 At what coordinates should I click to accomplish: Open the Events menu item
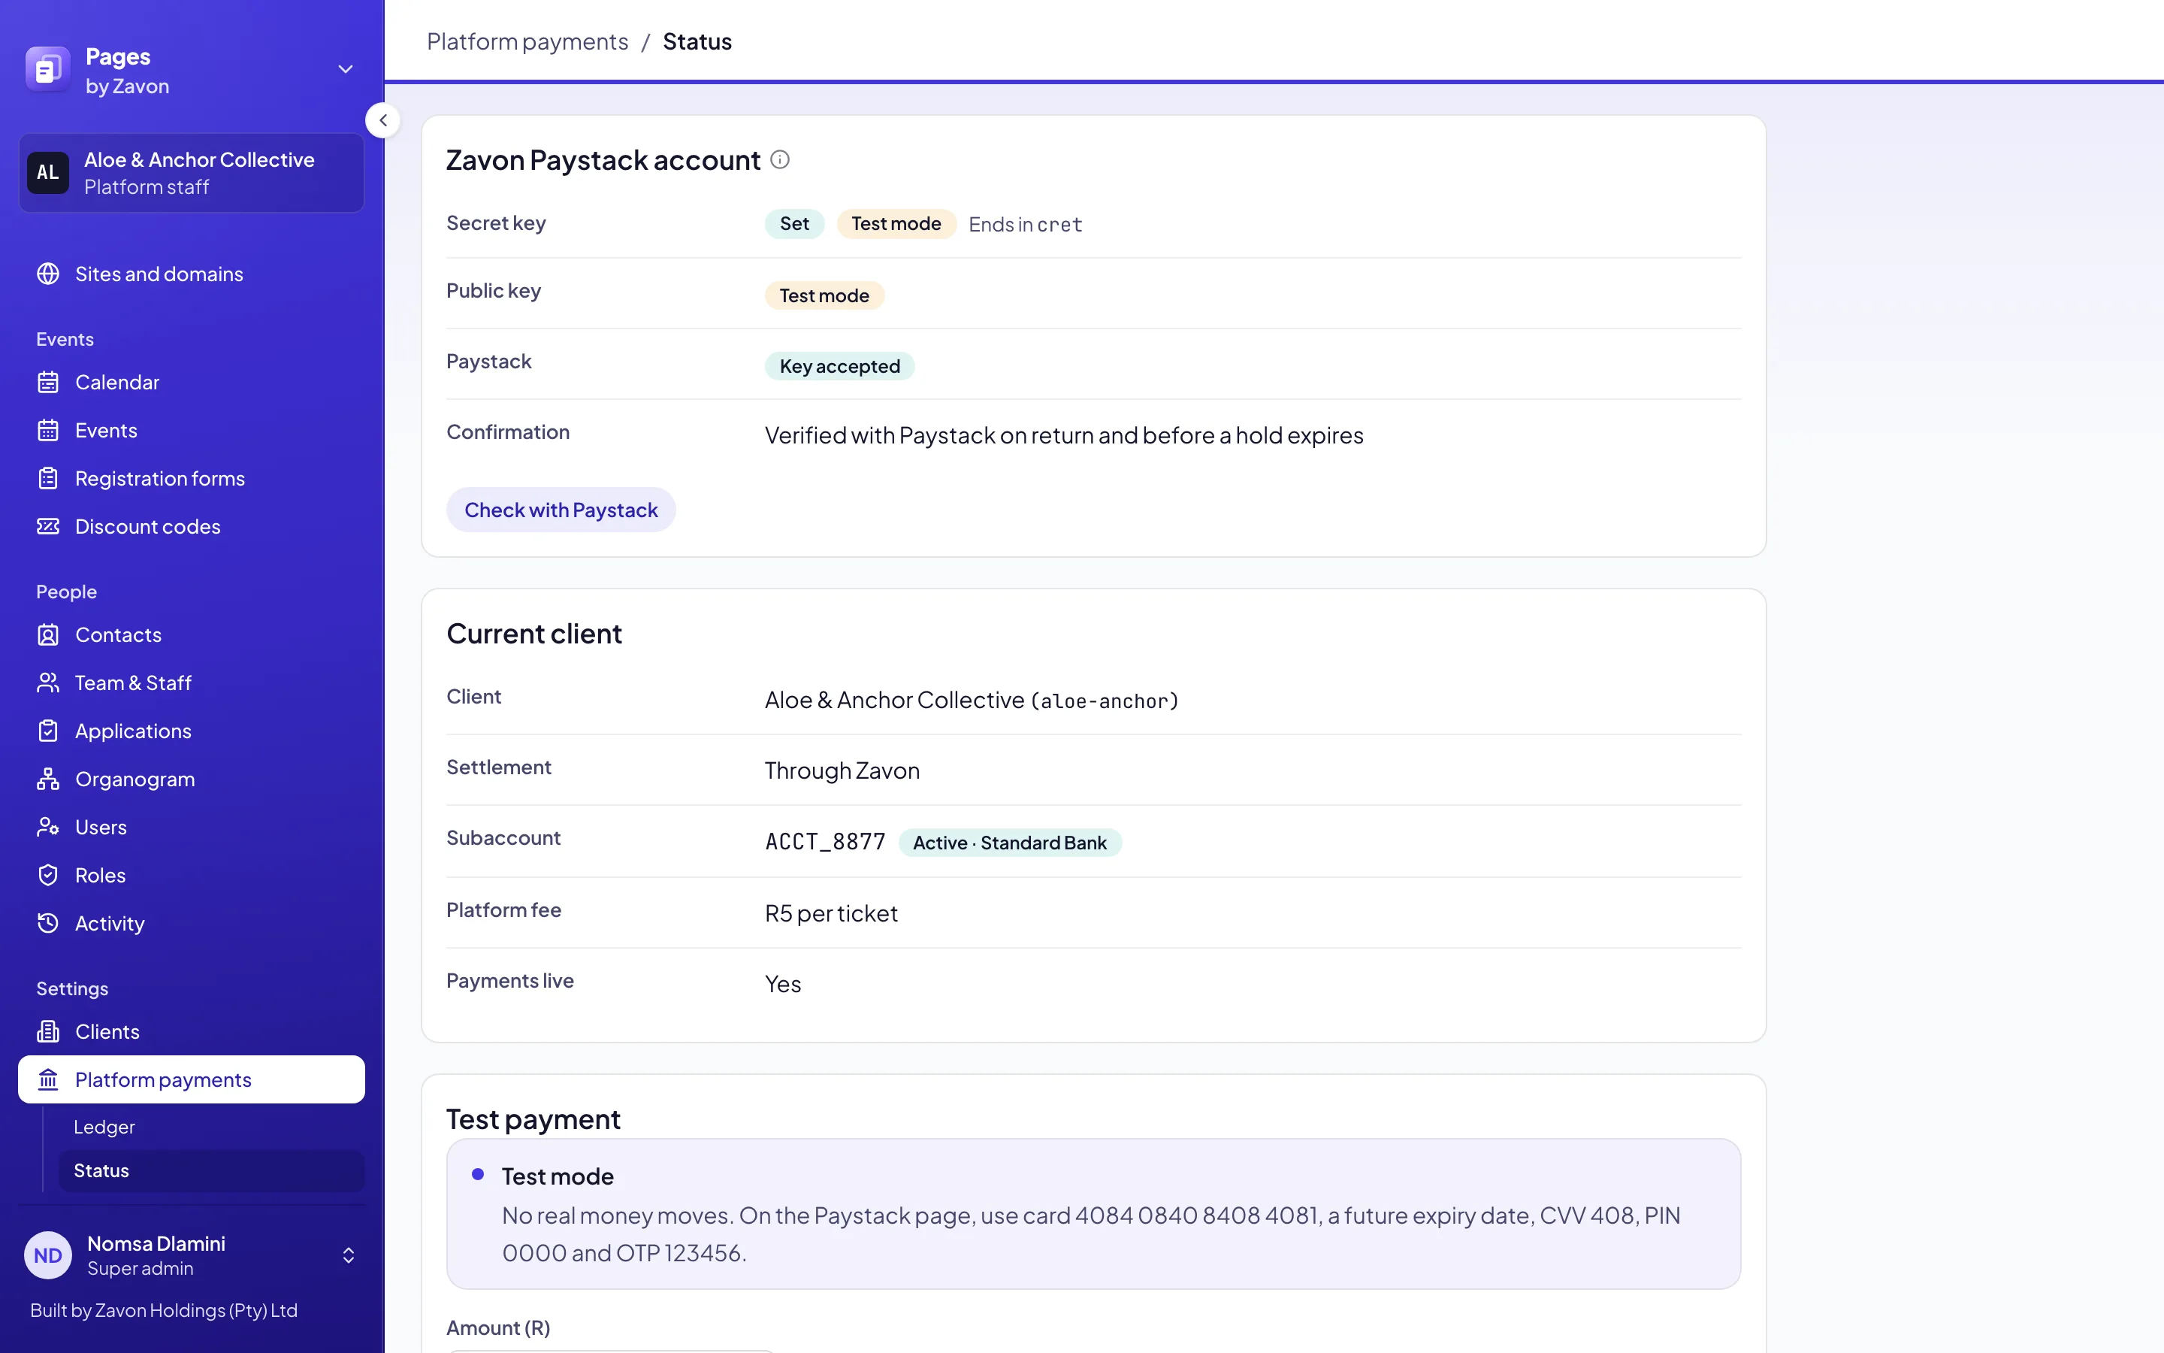[x=192, y=431]
